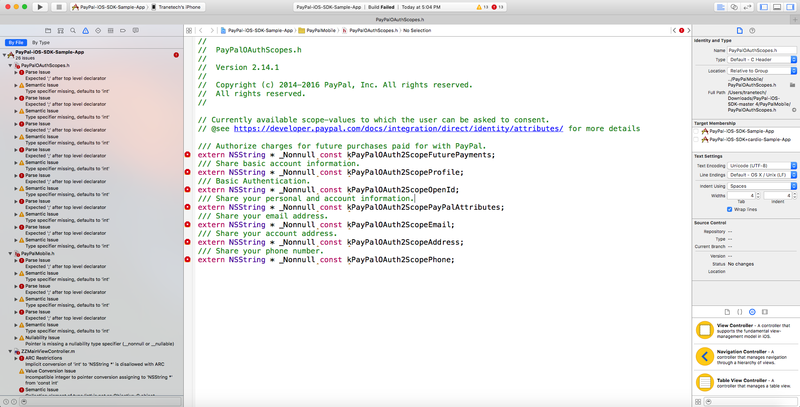The width and height of the screenshot is (800, 407).
Task: Jump to next issue arrow
Action: pos(689,30)
